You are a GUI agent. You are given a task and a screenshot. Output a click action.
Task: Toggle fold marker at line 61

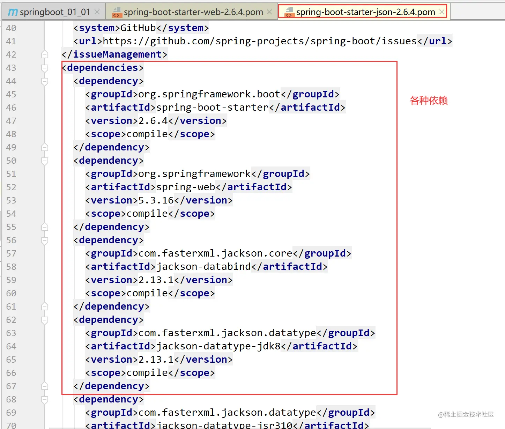click(45, 306)
